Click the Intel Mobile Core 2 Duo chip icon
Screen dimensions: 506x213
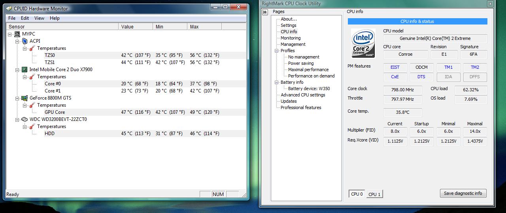(25, 70)
